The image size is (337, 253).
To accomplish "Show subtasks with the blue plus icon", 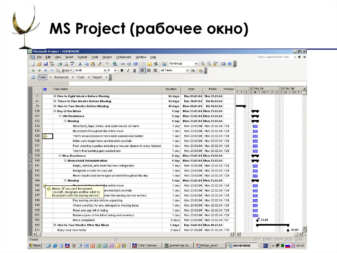I will pyautogui.click(x=45, y=71).
